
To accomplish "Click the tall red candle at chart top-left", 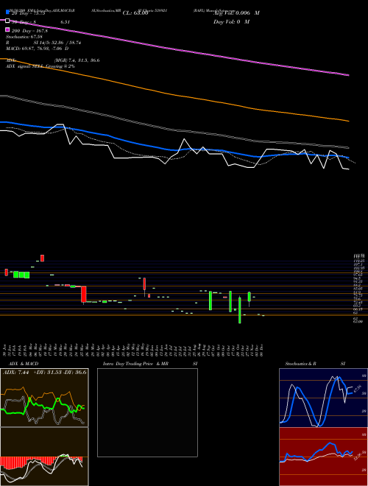I will click(x=42, y=258).
